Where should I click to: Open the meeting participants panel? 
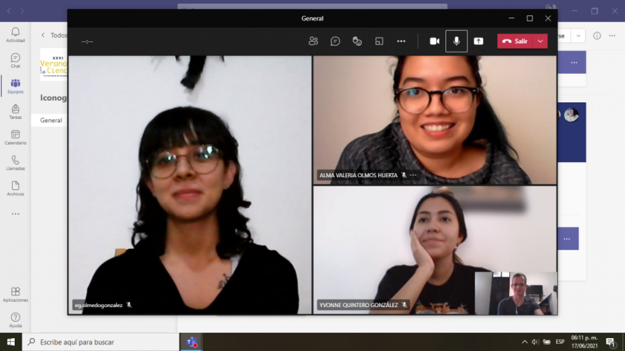[313, 41]
